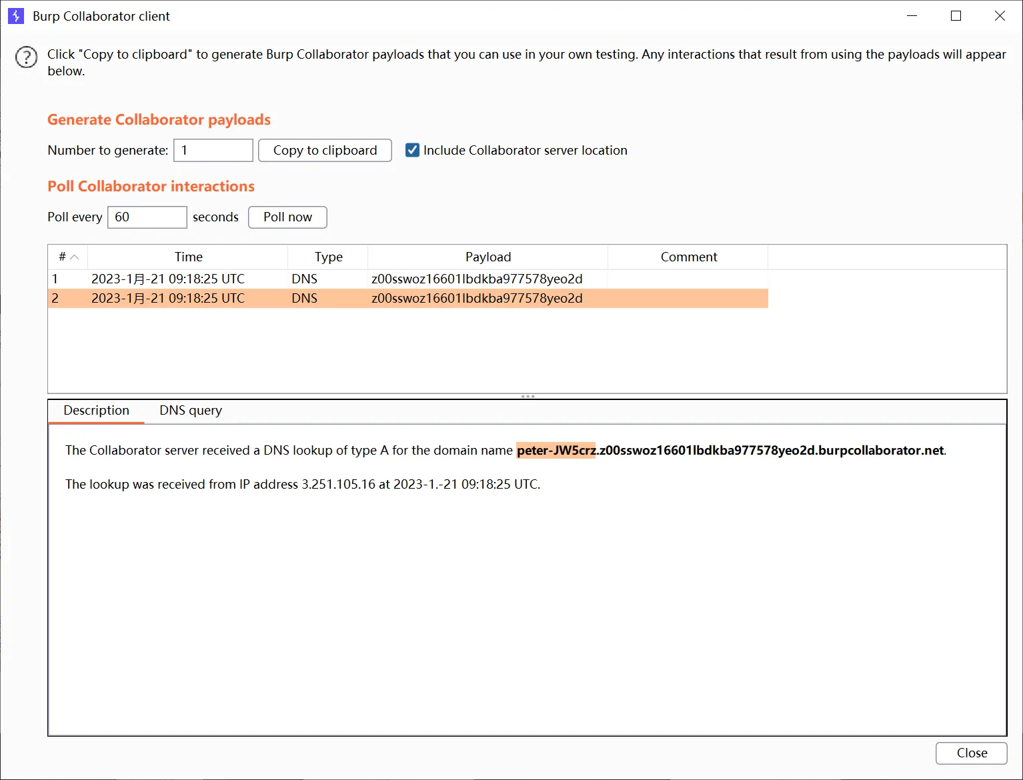Viewport: 1023px width, 780px height.
Task: Sort interactions by the # column header
Action: tap(68, 257)
